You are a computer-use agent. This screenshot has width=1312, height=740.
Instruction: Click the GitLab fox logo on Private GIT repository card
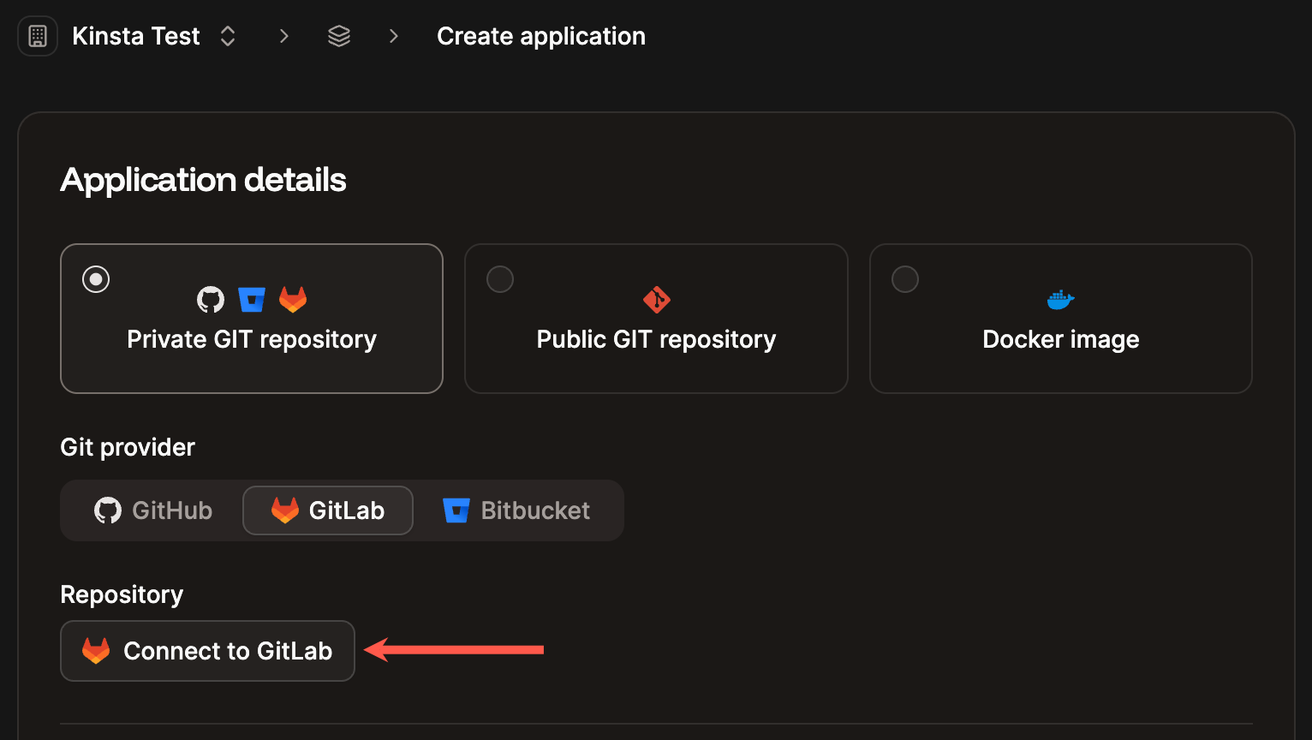tap(293, 299)
